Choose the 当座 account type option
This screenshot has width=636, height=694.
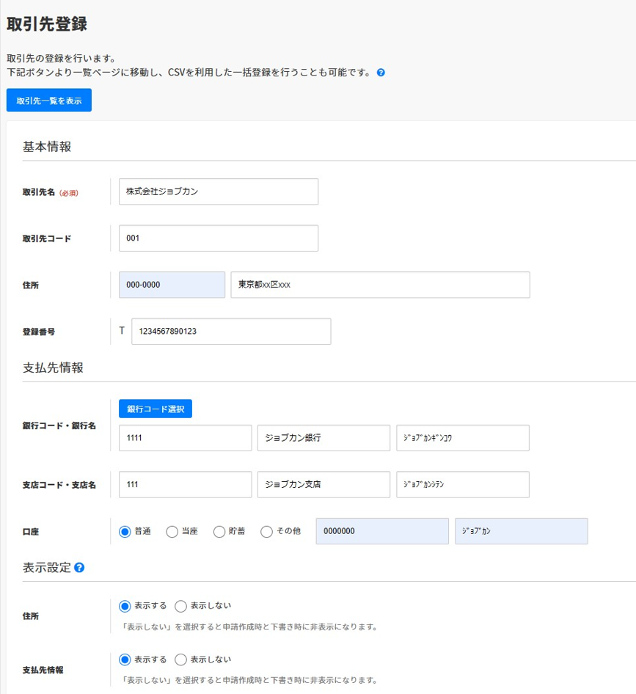[172, 532]
